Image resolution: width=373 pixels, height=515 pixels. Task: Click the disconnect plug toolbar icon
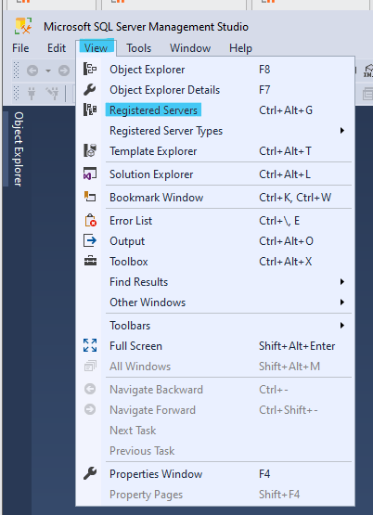(53, 94)
